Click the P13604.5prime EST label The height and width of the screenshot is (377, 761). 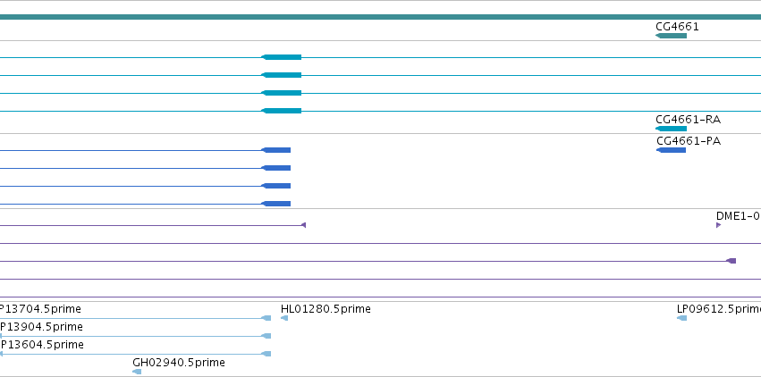click(x=42, y=345)
